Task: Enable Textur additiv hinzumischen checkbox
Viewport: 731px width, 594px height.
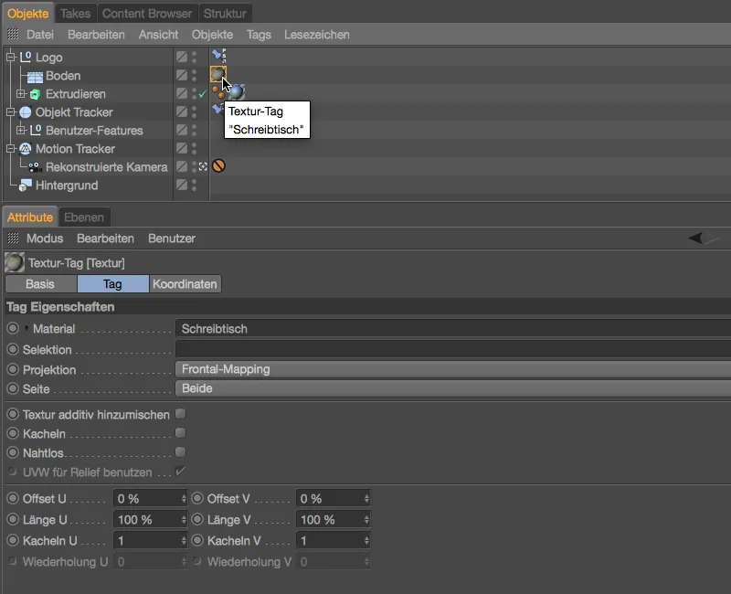Action: tap(180, 414)
